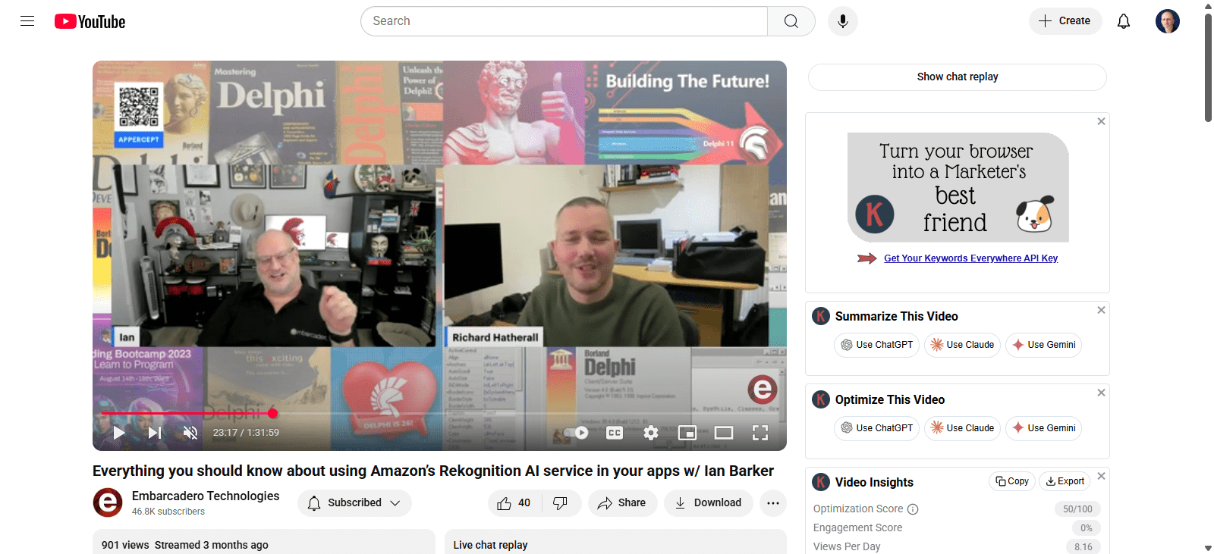The image size is (1214, 554).
Task: Go to YouTube home via logo
Action: 90,21
